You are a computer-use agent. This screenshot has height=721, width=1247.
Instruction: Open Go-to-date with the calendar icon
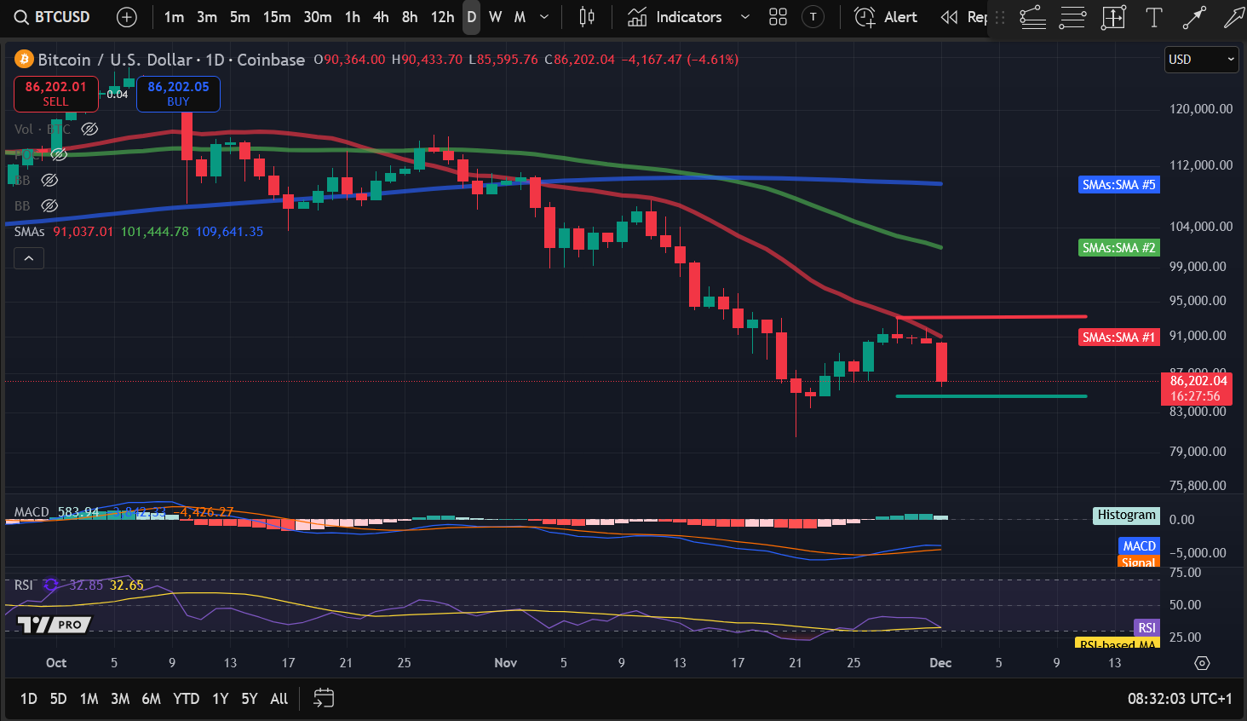(x=323, y=698)
